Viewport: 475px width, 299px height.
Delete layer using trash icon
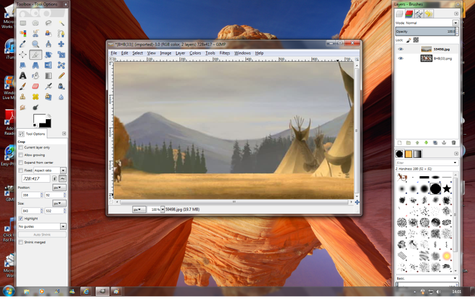(x=454, y=143)
